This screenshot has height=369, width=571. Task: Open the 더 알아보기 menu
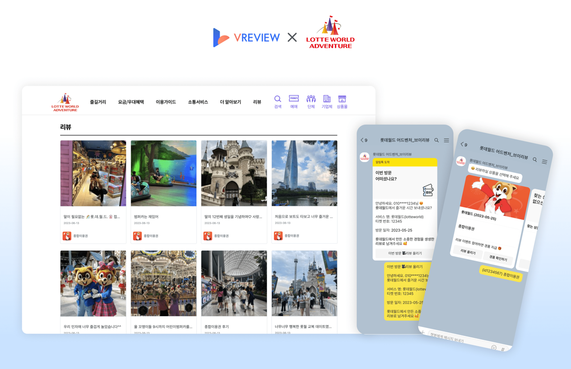point(231,102)
